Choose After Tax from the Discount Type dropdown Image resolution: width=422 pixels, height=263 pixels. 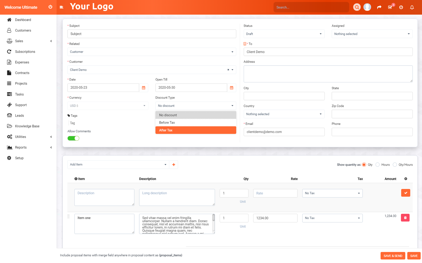195,130
